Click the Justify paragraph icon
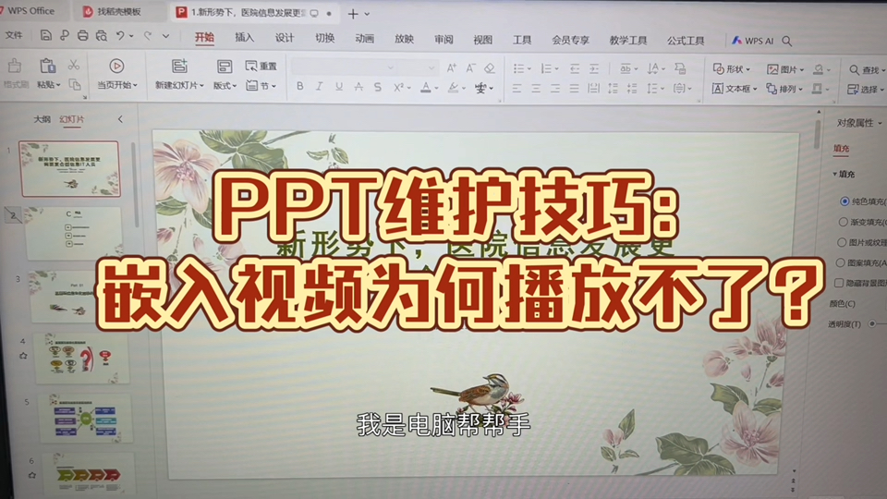The image size is (887, 499). click(574, 89)
